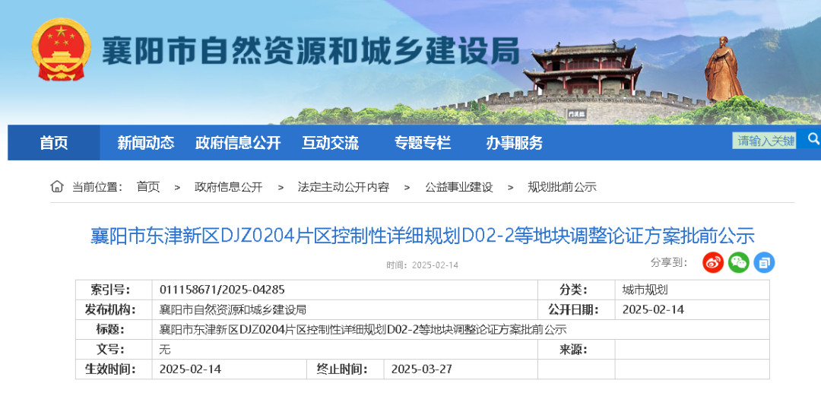Screen dimensions: 821x393
Task: Click the home icon in breadcrumb
Action: 56,186
